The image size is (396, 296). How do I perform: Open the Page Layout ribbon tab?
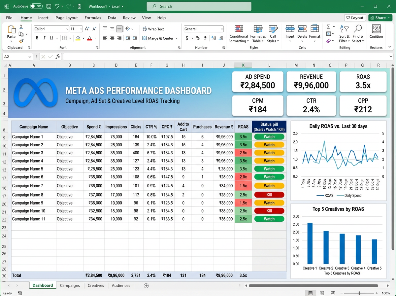pyautogui.click(x=67, y=18)
